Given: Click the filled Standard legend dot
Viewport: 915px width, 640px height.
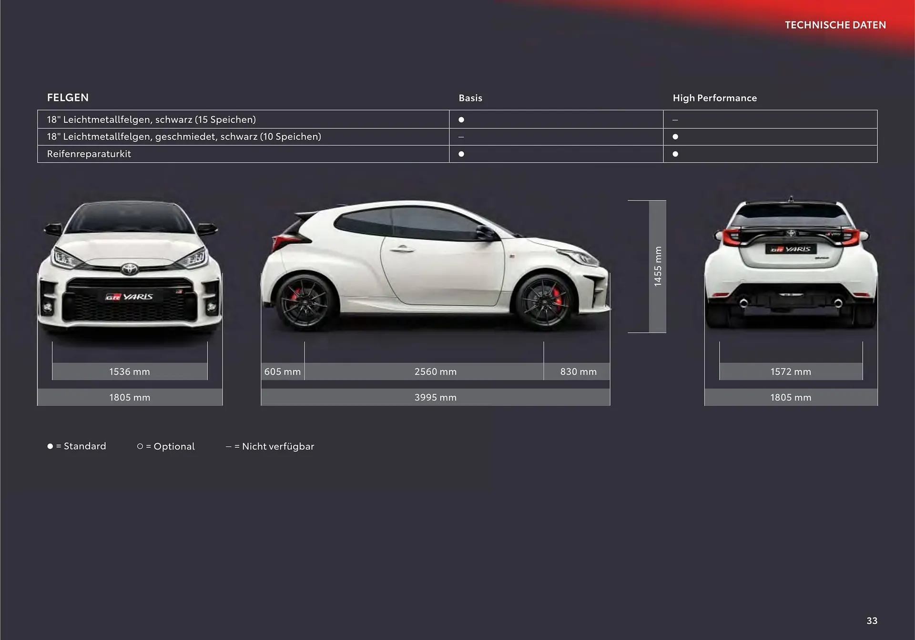Looking at the screenshot, I should point(50,446).
